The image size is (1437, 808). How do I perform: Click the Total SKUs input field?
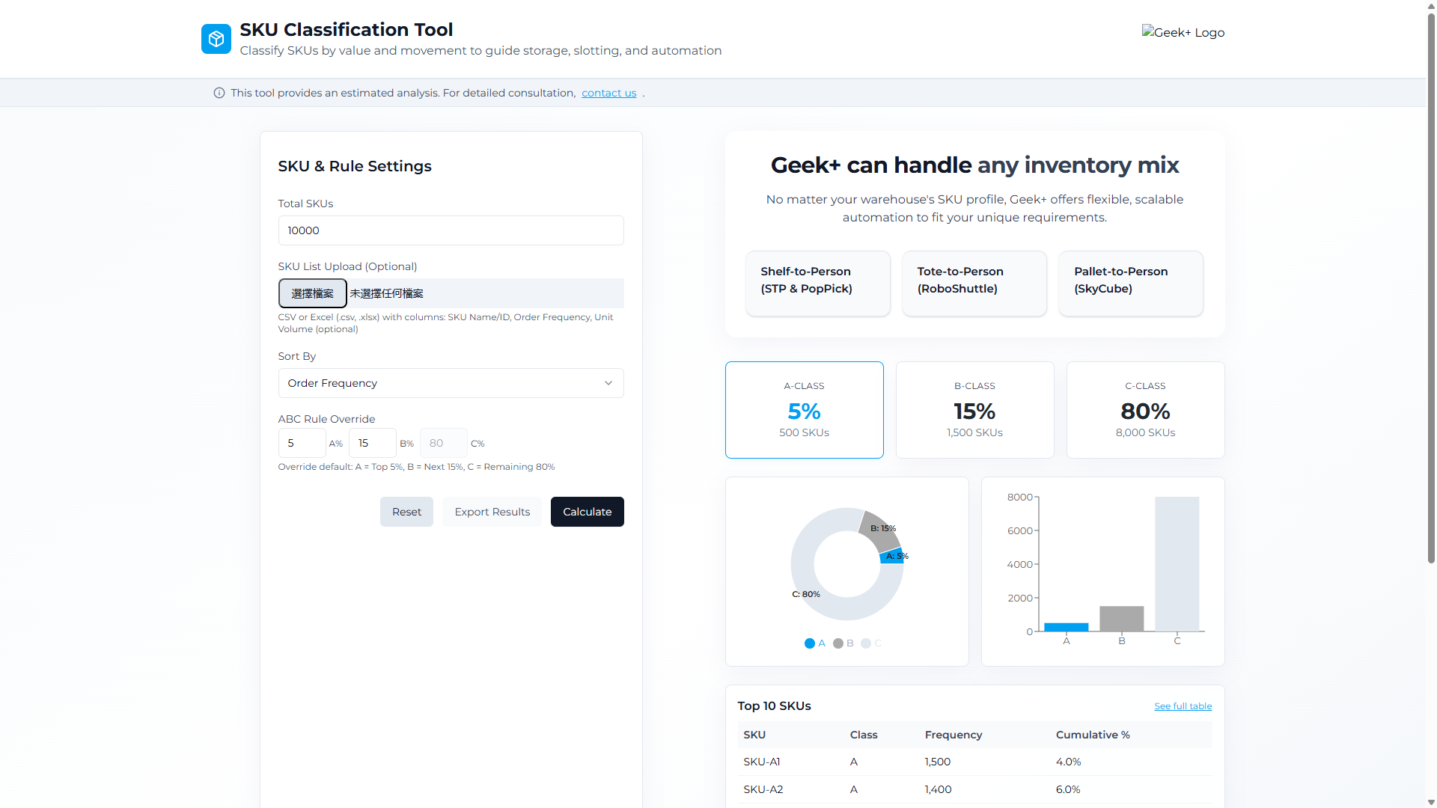450,230
